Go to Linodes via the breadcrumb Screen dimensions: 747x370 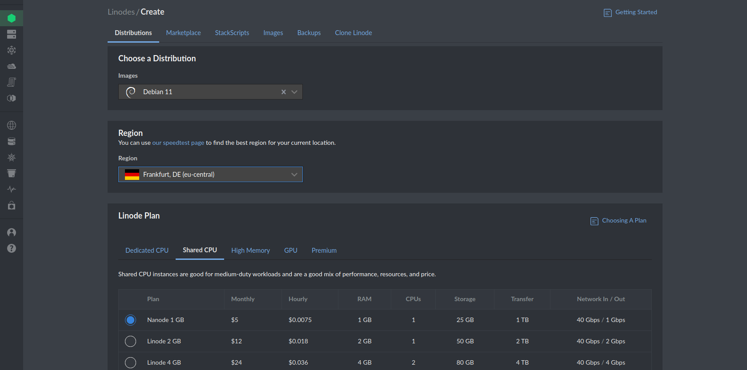click(121, 12)
